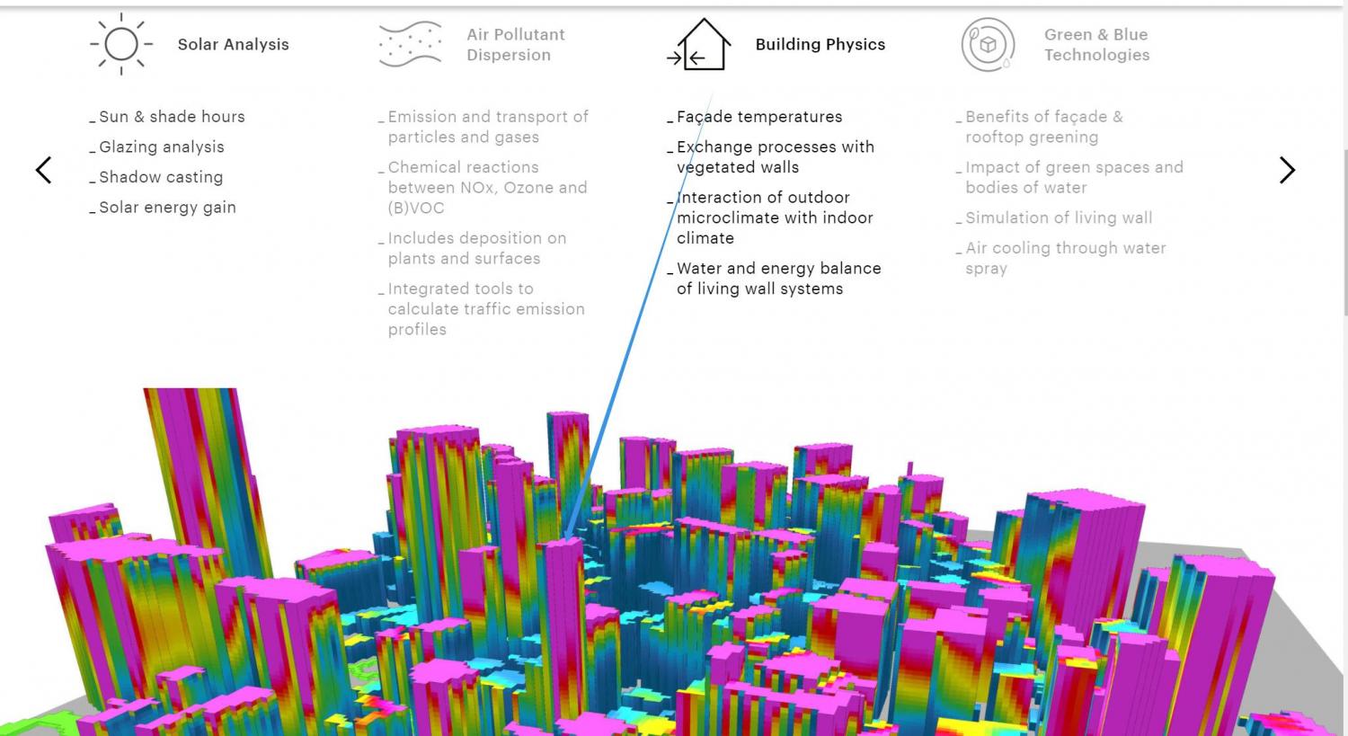
Task: Click the Solar energy gain item
Action: 167,208
